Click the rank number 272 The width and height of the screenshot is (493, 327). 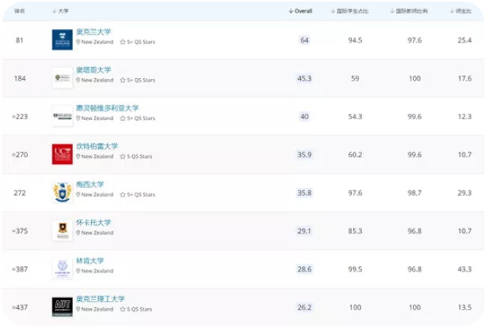tap(20, 193)
